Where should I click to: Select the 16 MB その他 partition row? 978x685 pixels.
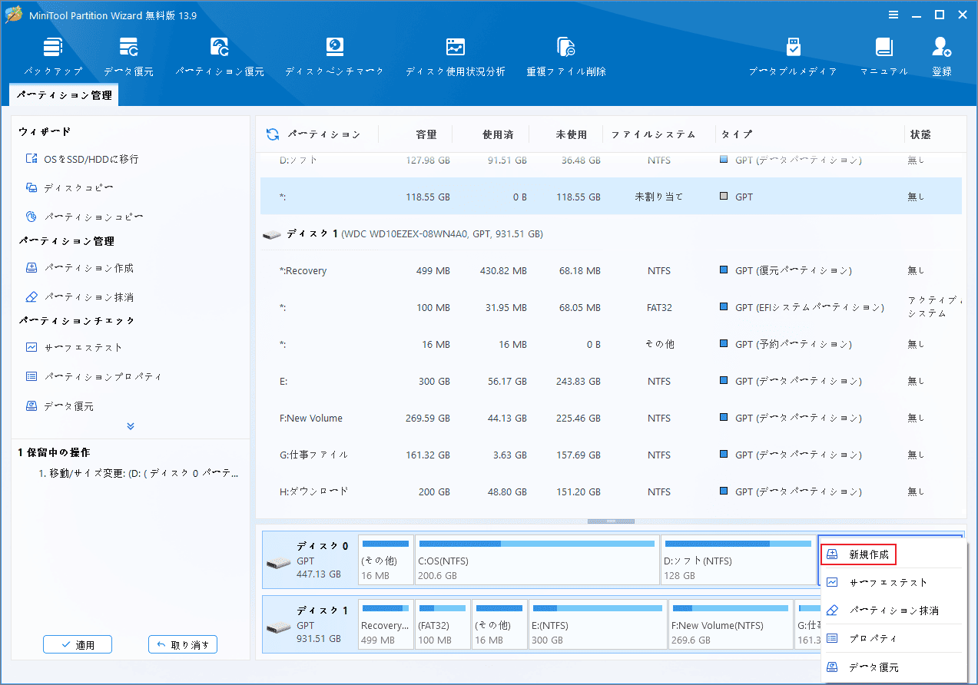[x=611, y=344]
